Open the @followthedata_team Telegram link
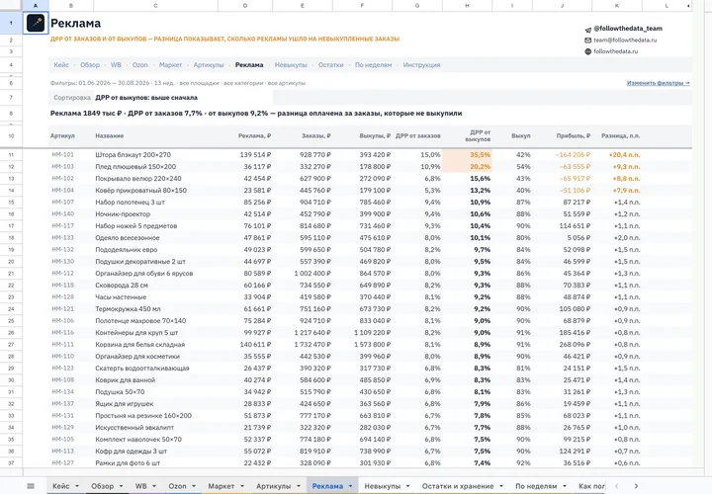This screenshot has height=494, width=712. pos(628,29)
